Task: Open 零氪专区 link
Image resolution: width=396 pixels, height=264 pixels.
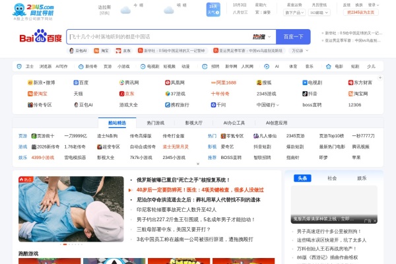Action: click(232, 136)
